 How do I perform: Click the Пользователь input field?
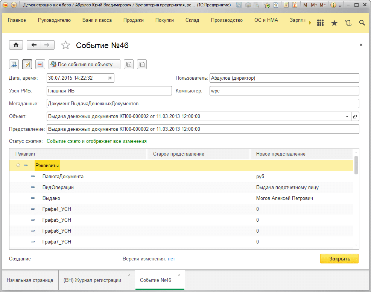click(284, 78)
